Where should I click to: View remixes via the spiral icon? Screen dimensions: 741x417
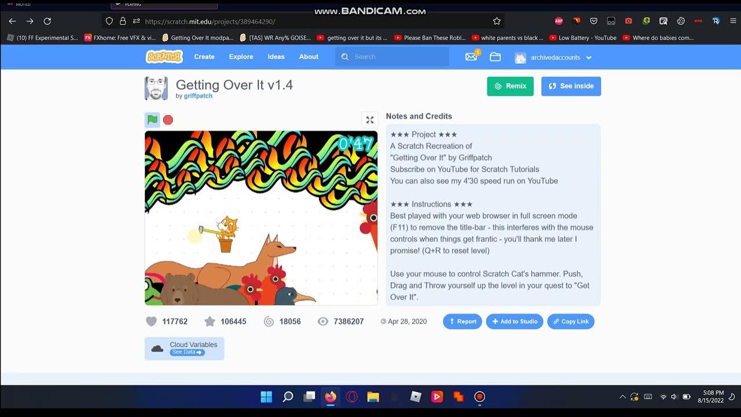(269, 321)
